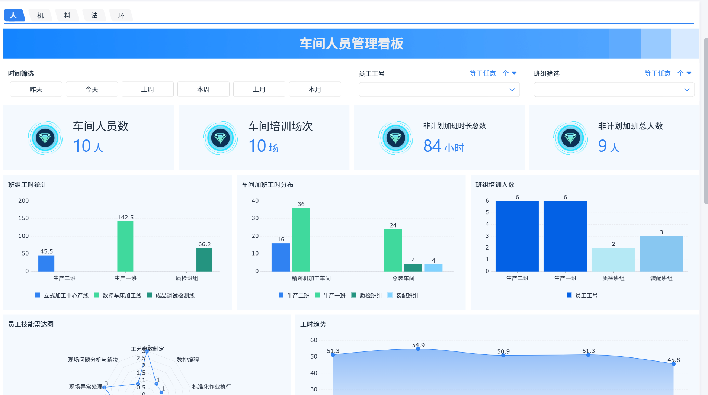Toggle 生产一班 legend in 车间加班工时分布
This screenshot has width=708, height=395.
330,295
